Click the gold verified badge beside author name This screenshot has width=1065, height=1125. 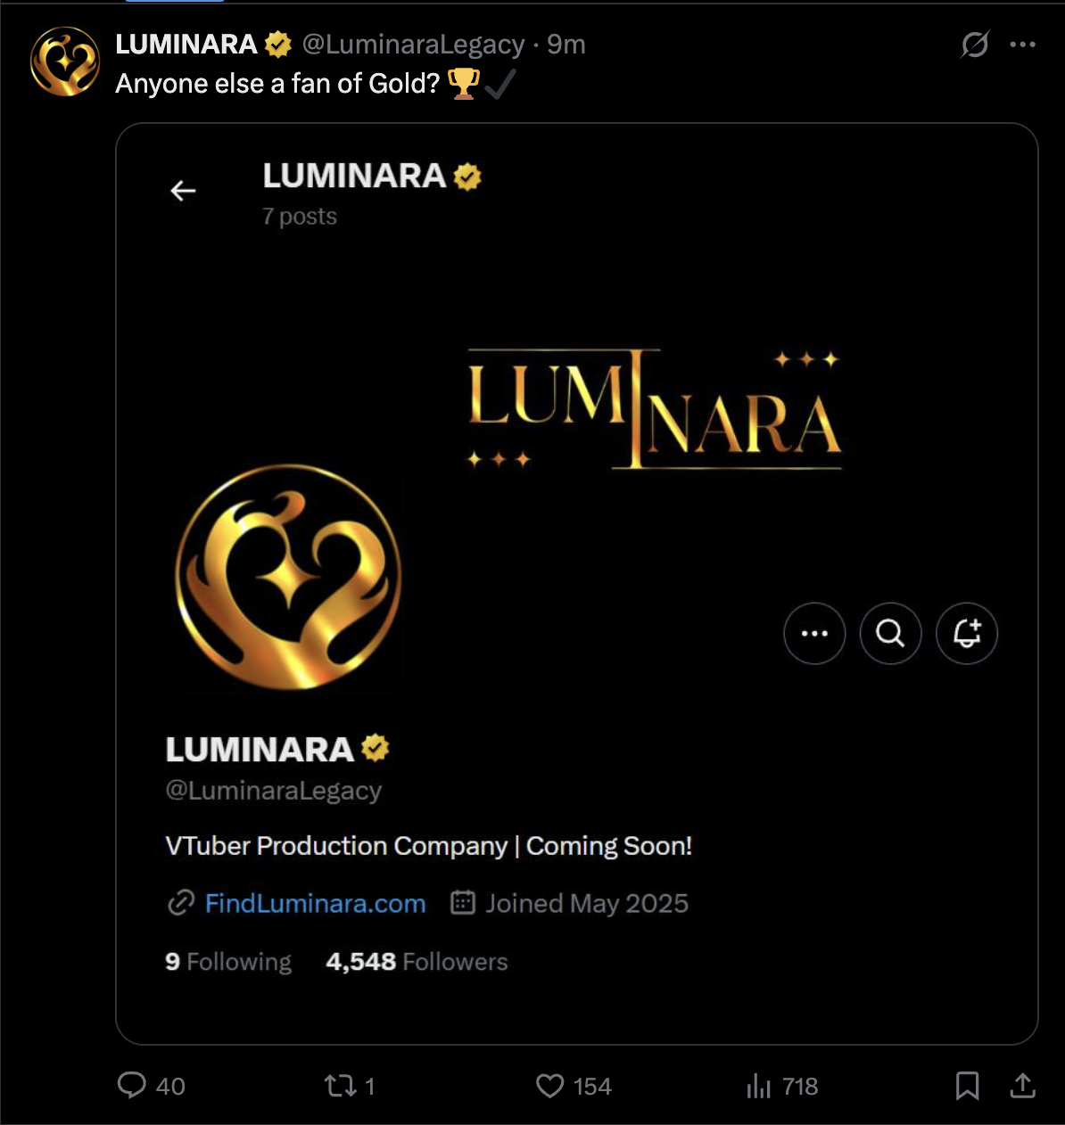[278, 44]
